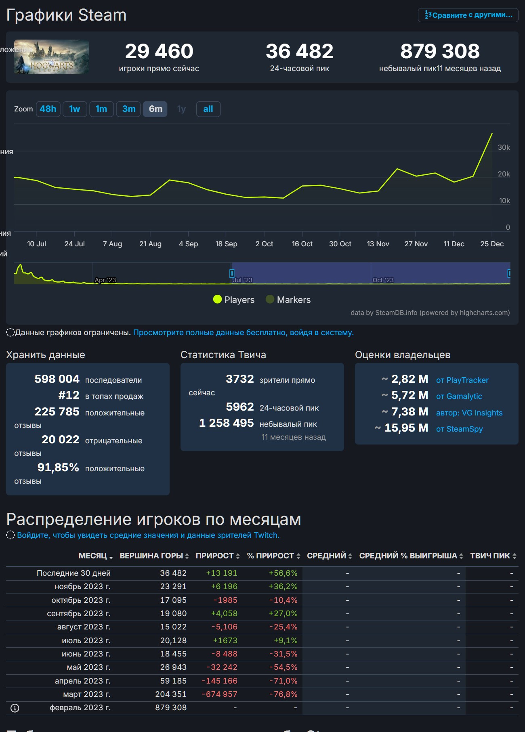Show all-time data with the all zoom button
The width and height of the screenshot is (525, 732).
coord(208,109)
